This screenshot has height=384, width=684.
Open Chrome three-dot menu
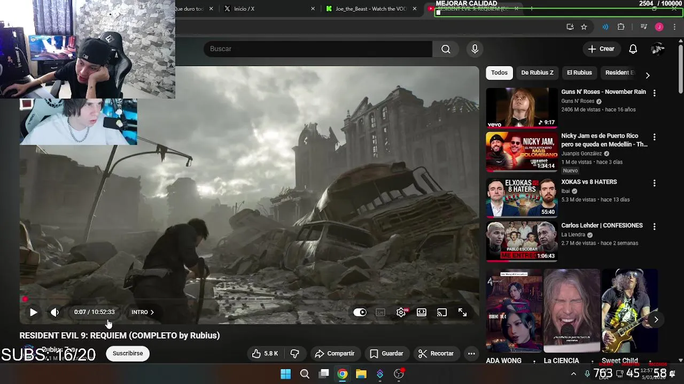675,27
